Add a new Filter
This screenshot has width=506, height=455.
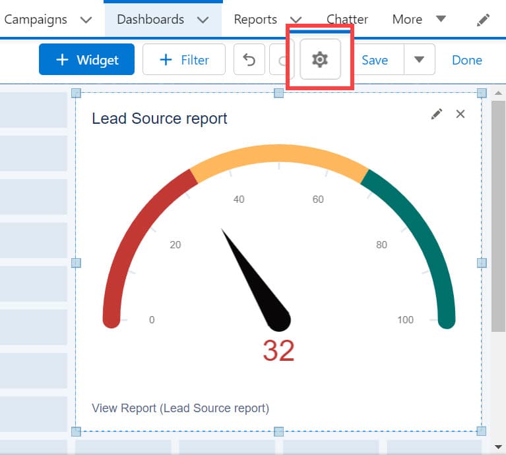tap(184, 59)
